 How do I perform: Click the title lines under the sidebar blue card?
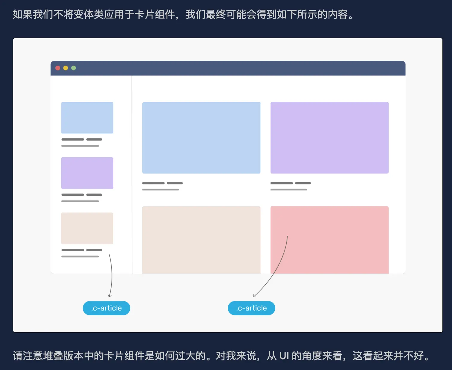click(x=82, y=140)
